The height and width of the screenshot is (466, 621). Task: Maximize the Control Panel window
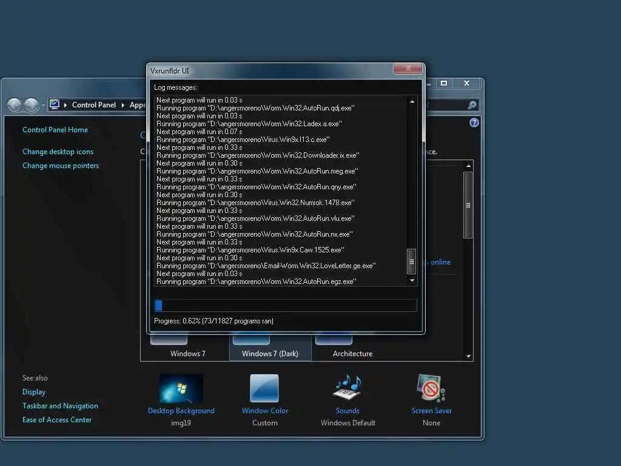(x=444, y=83)
